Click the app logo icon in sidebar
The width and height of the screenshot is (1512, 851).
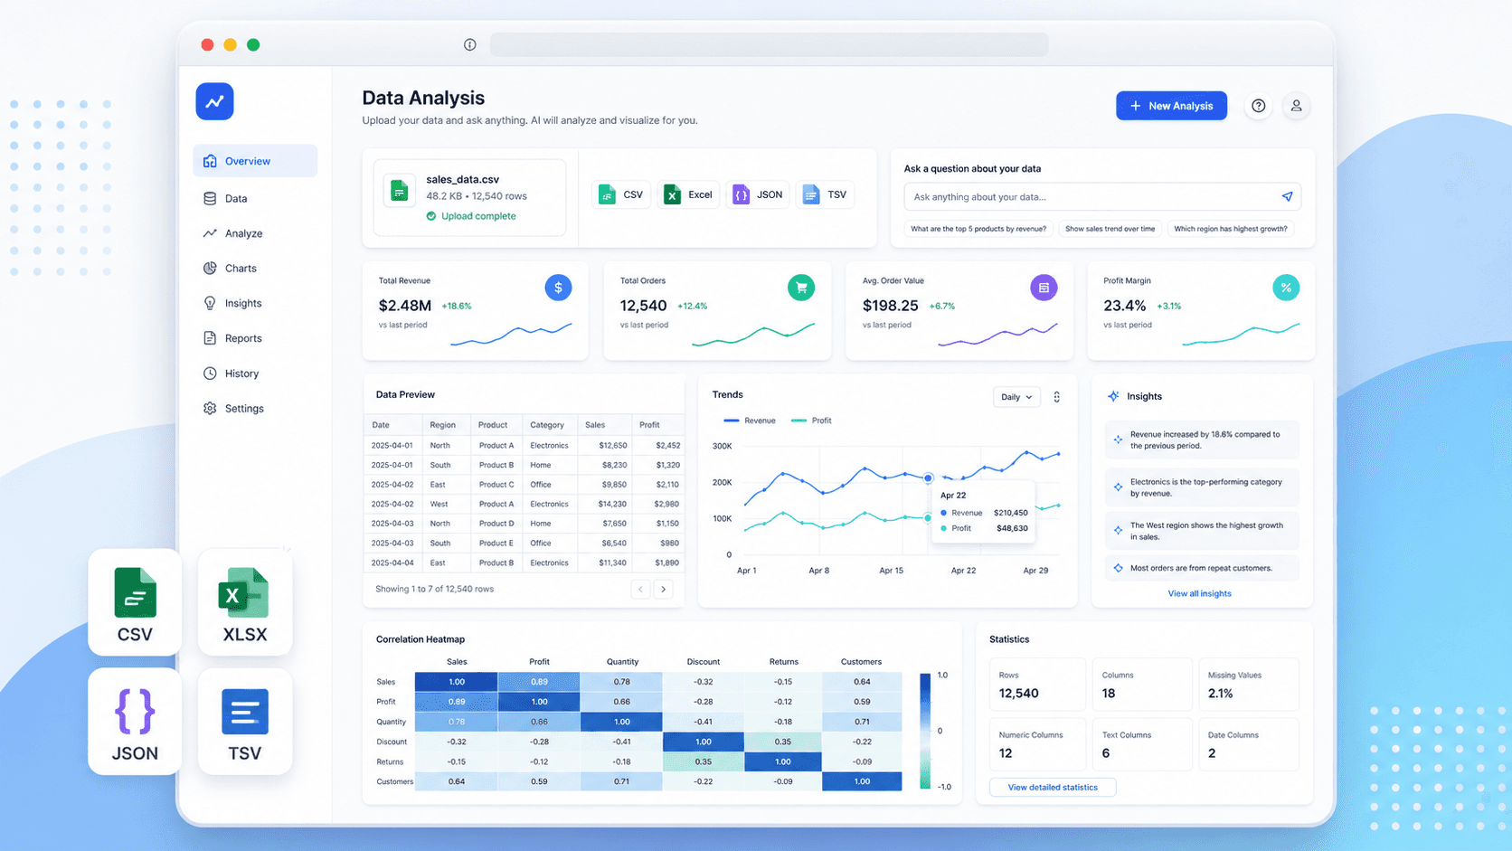[214, 101]
